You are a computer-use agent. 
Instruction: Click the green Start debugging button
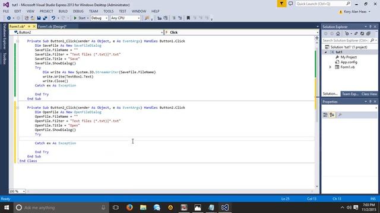[x=80, y=18]
